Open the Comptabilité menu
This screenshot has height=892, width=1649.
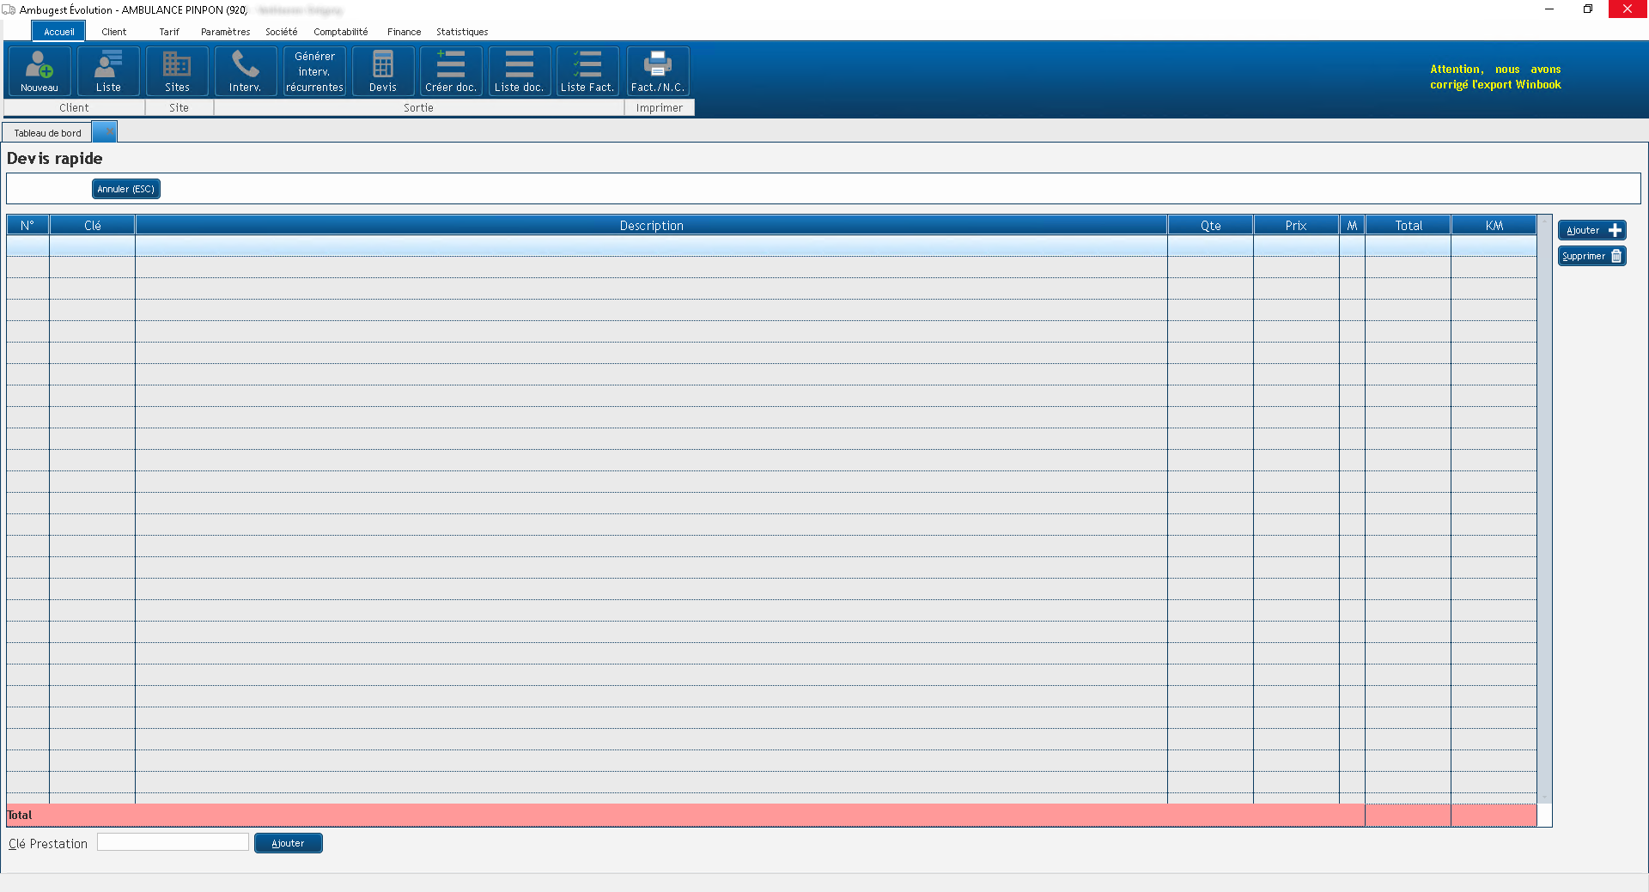pos(340,32)
